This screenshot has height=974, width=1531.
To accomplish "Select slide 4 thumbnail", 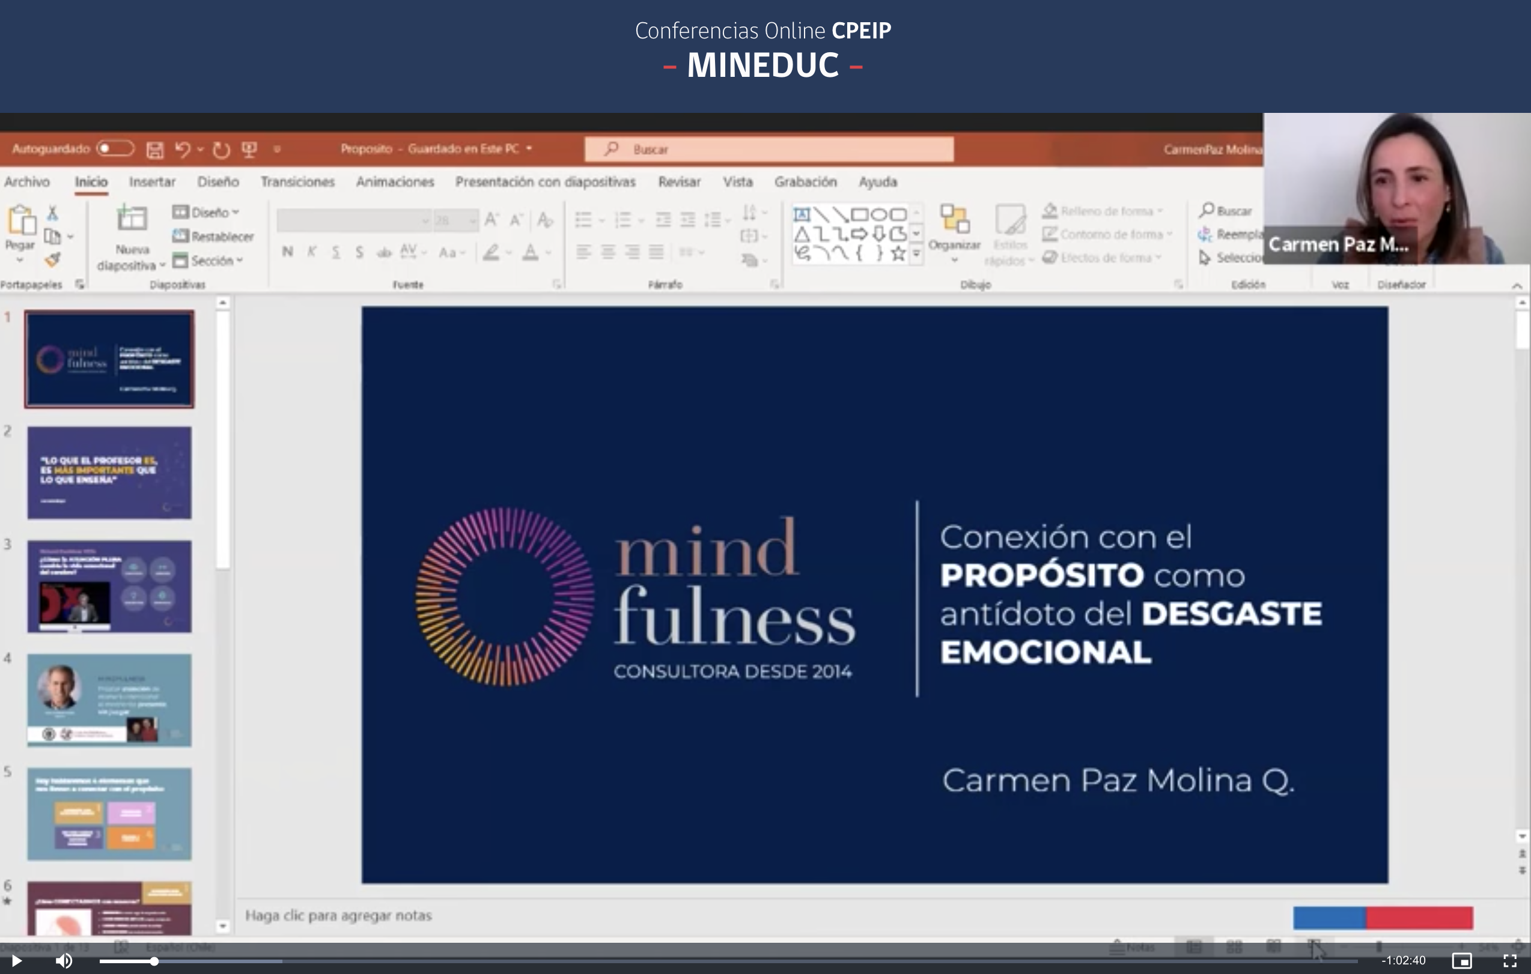I will tap(109, 700).
